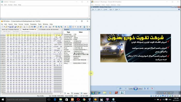181x102 pixels.
Task: Click Next image button in Photo Viewer
Action: (x=140, y=89)
